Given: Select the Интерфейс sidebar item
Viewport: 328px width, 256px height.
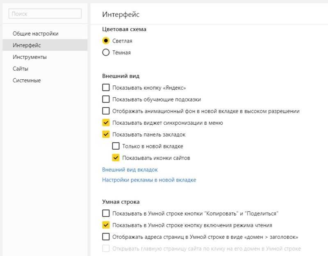Looking at the screenshot, I should [x=45, y=45].
